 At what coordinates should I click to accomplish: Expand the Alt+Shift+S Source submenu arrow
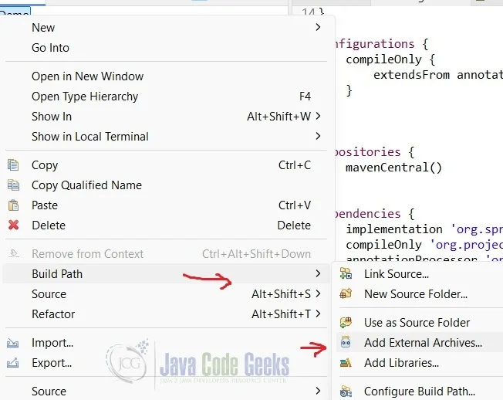click(x=318, y=293)
